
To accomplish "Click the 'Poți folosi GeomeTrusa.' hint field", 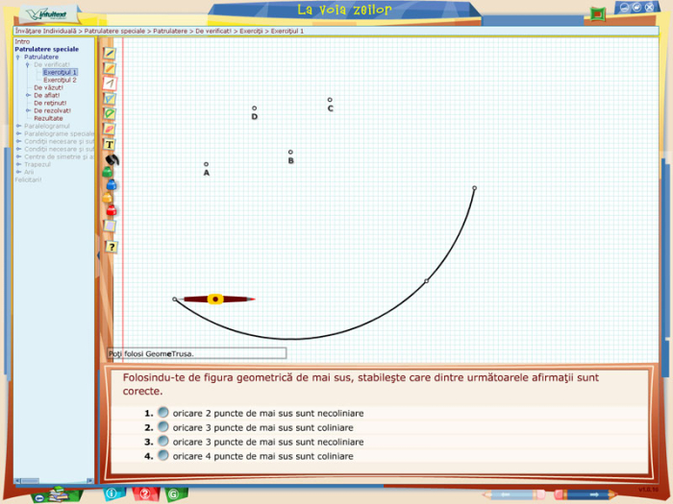I will pos(196,353).
